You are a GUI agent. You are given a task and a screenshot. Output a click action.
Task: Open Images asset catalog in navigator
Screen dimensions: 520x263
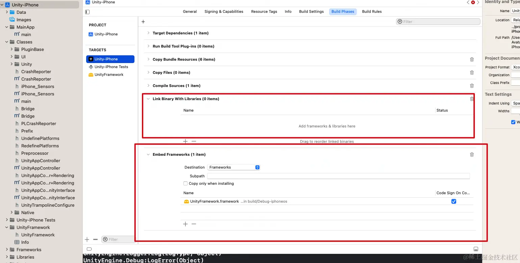(24, 20)
